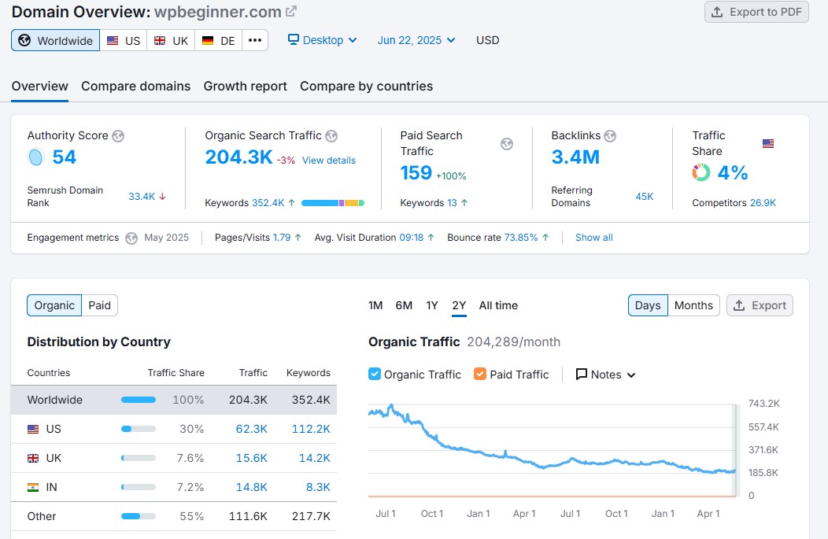
Task: Set chart range to 1Y
Action: 432,305
